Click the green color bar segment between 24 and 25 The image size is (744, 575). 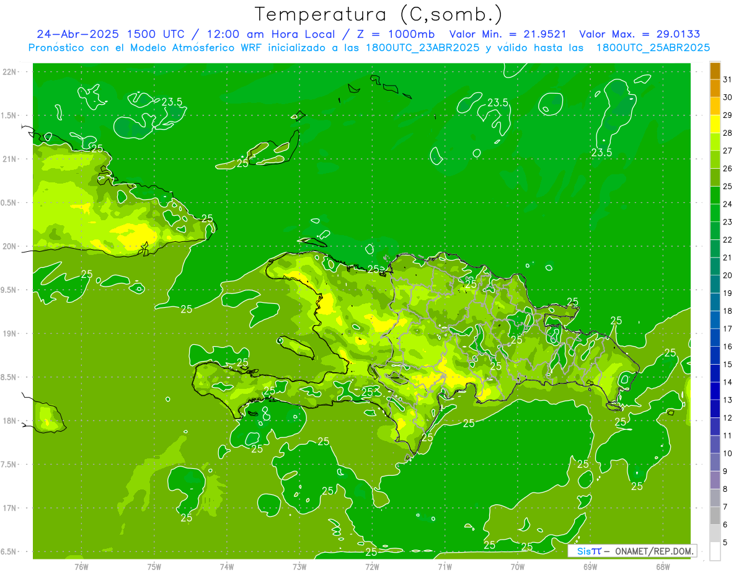(715, 195)
